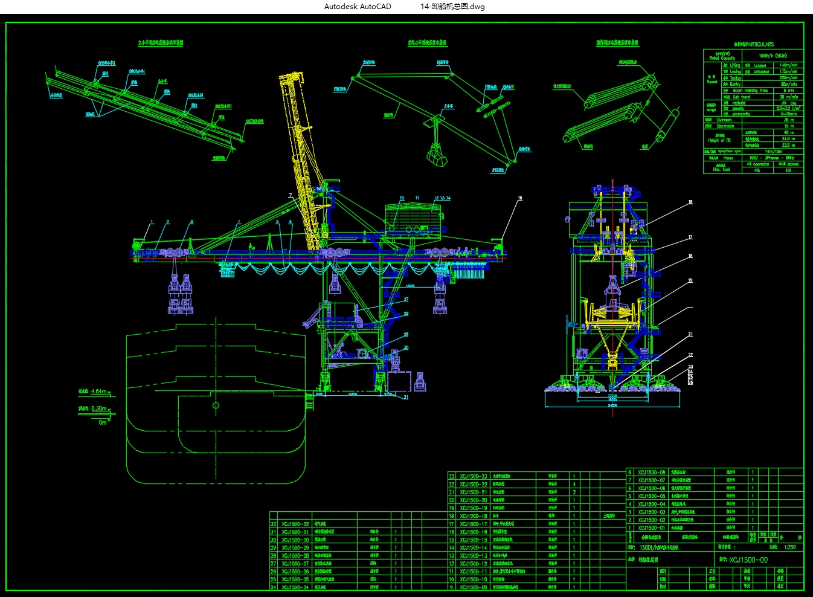This screenshot has height=597, width=813.
Task: Select the machinery house on the girder
Action: coord(414,219)
